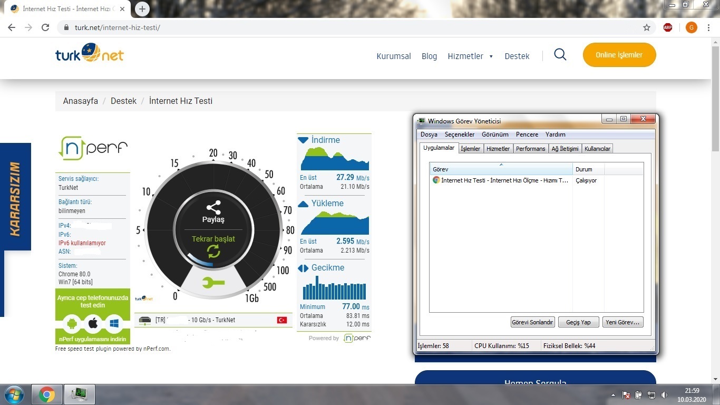
Task: Open Kurumsal in site navigation
Action: pos(394,56)
